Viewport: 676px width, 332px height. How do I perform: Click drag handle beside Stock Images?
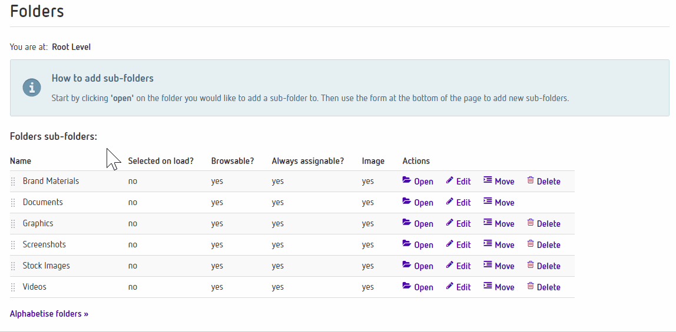(13, 266)
